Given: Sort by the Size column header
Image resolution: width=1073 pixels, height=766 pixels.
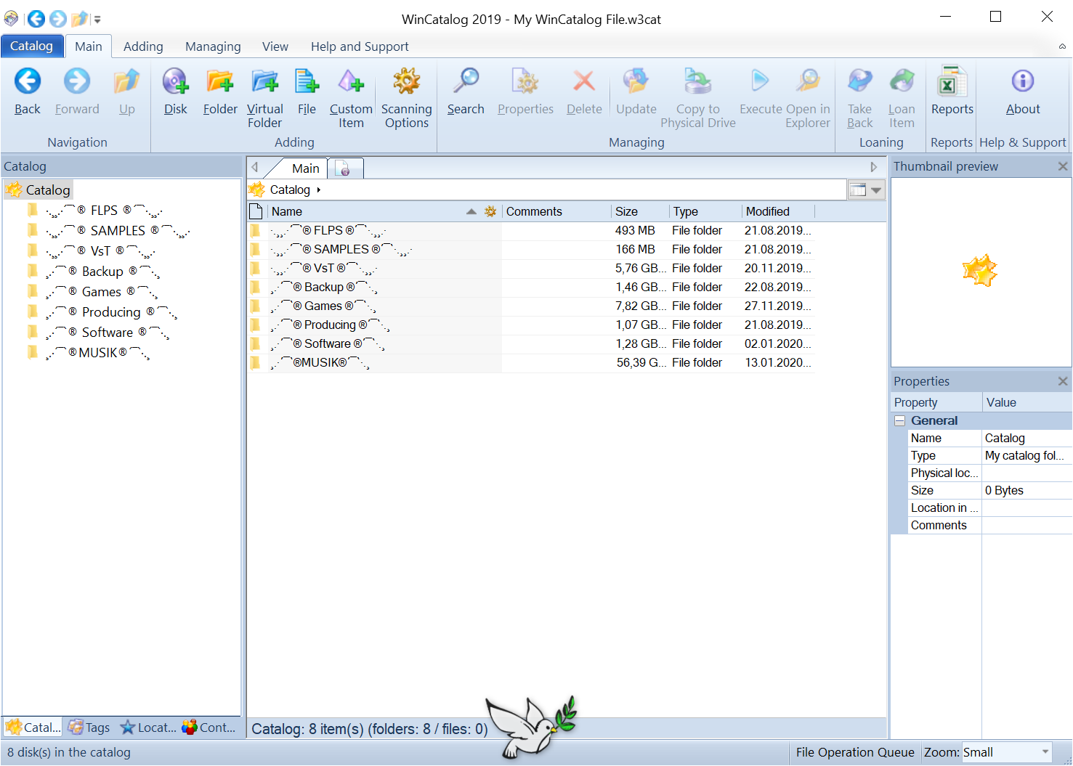Looking at the screenshot, I should (639, 211).
